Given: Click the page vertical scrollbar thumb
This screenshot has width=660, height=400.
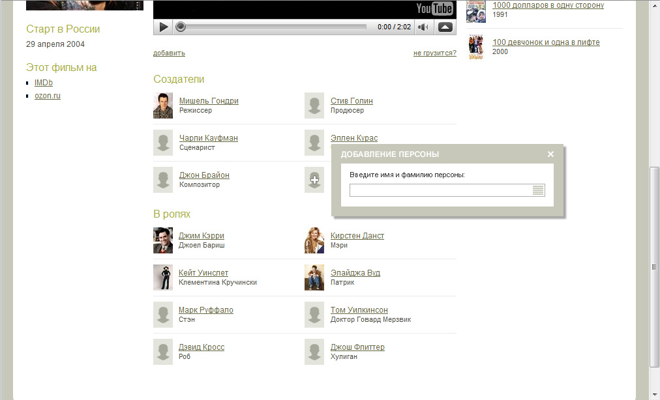Looking at the screenshot, I should (654, 266).
